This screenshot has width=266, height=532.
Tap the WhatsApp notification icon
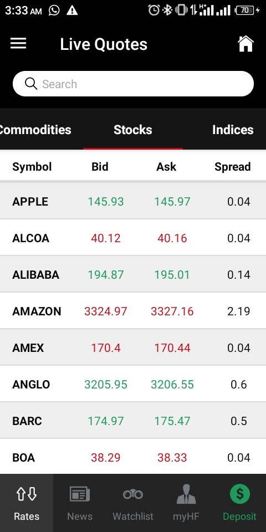point(54,11)
